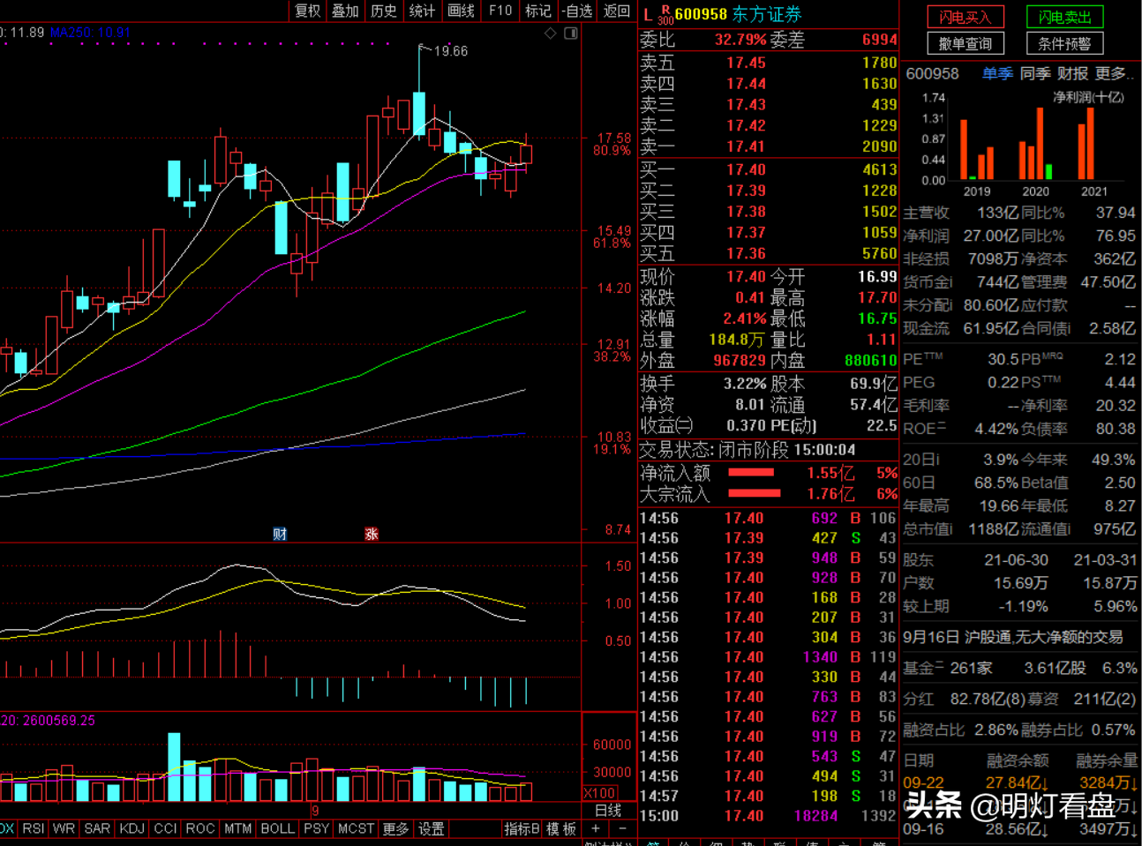Click the red 涨 marker on chart
The width and height of the screenshot is (1142, 846).
coord(372,534)
